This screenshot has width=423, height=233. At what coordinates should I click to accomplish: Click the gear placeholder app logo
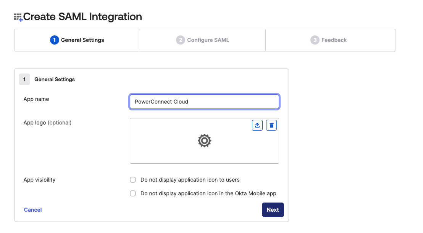click(x=204, y=141)
